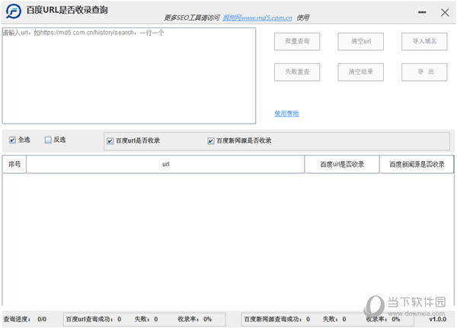The image size is (457, 328).
Task: Enable the 反选 checkbox
Action: coord(48,140)
